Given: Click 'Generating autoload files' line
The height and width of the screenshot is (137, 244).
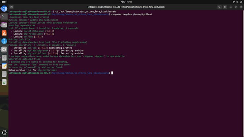Looking at the screenshot, I should click(24, 59).
